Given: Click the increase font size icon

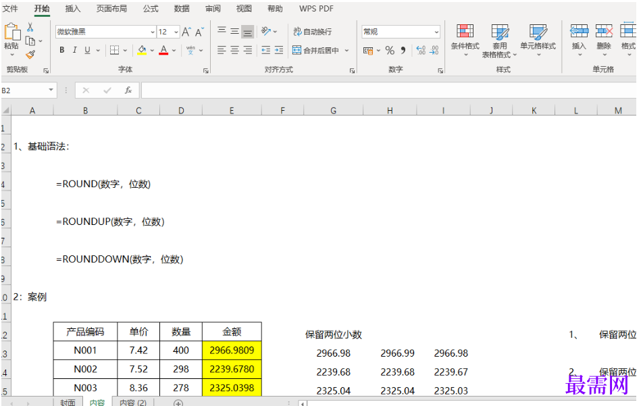Looking at the screenshot, I should coord(187,32).
